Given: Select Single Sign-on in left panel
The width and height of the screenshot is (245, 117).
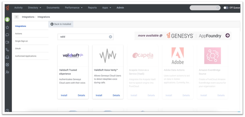Looking at the screenshot, I should click(21, 41).
